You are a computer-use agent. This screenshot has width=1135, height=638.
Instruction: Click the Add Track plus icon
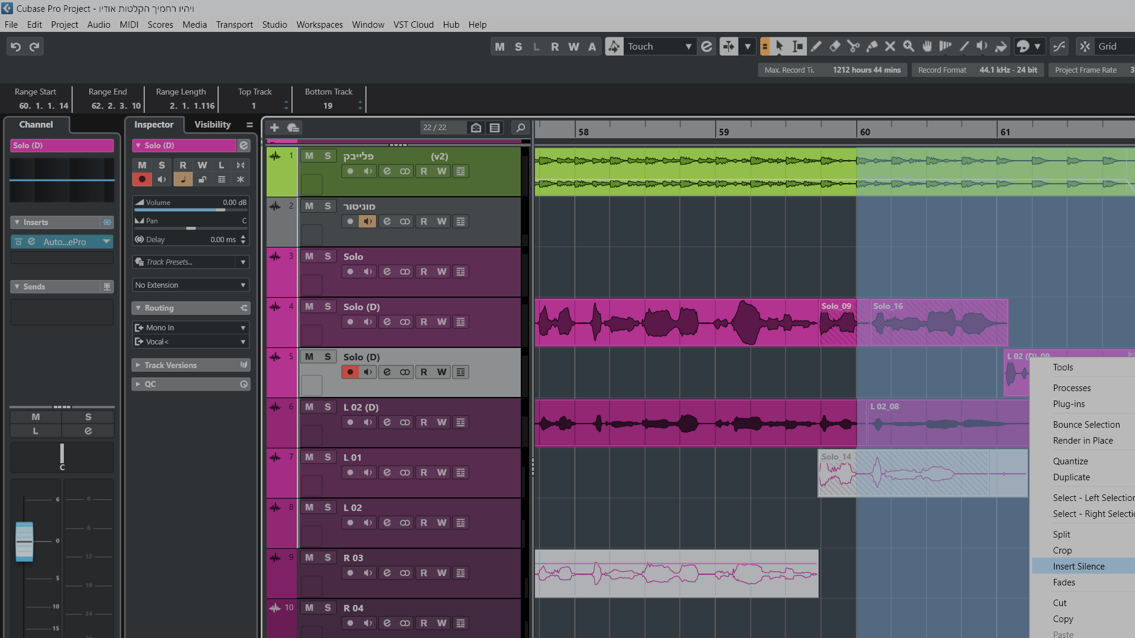coord(274,128)
